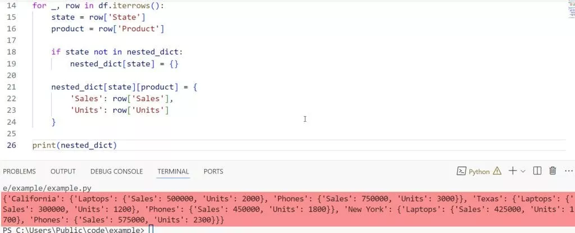The image size is (575, 233).
Task: Place cursor on print(nested_dict) statement
Action: coord(74,145)
